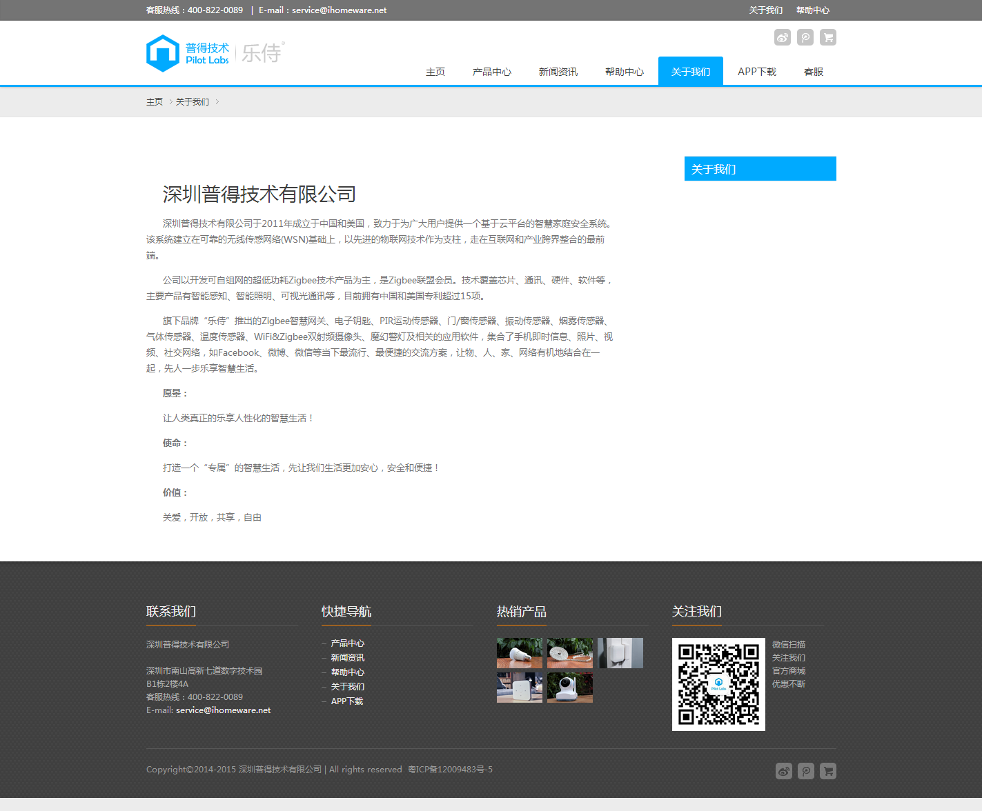Image resolution: width=982 pixels, height=811 pixels.
Task: Click the WeChat QR code image
Action: click(x=718, y=684)
